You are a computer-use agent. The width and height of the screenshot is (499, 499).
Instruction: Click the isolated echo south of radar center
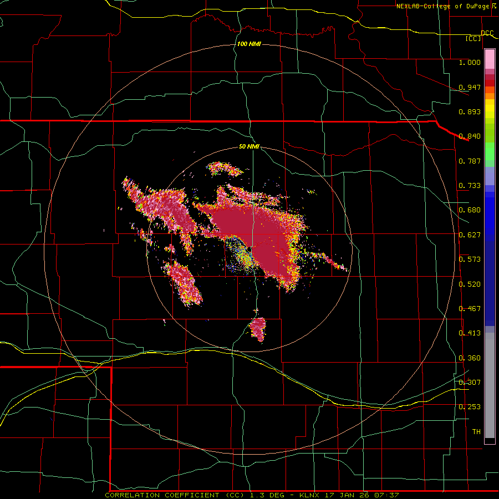tap(258, 329)
